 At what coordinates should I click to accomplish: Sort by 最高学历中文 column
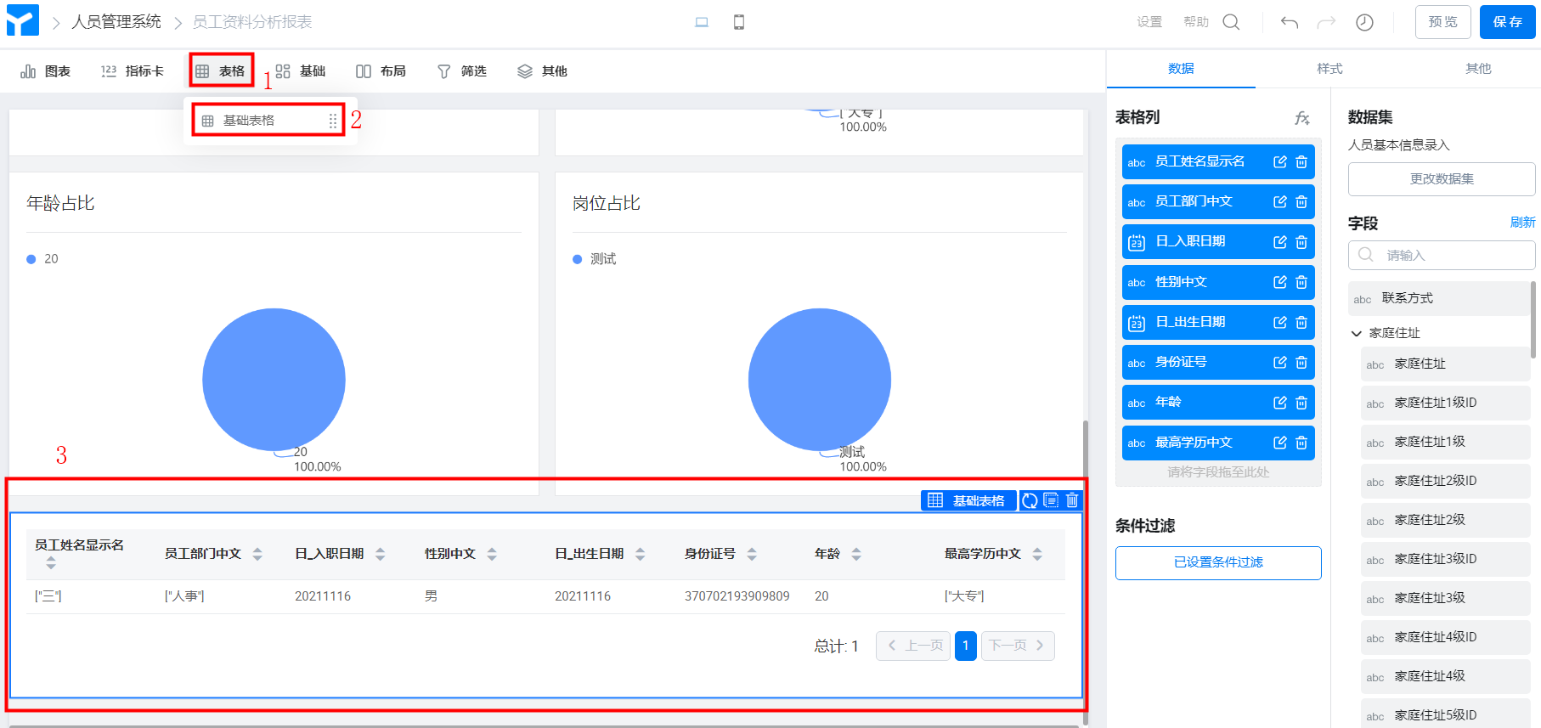click(x=1037, y=554)
